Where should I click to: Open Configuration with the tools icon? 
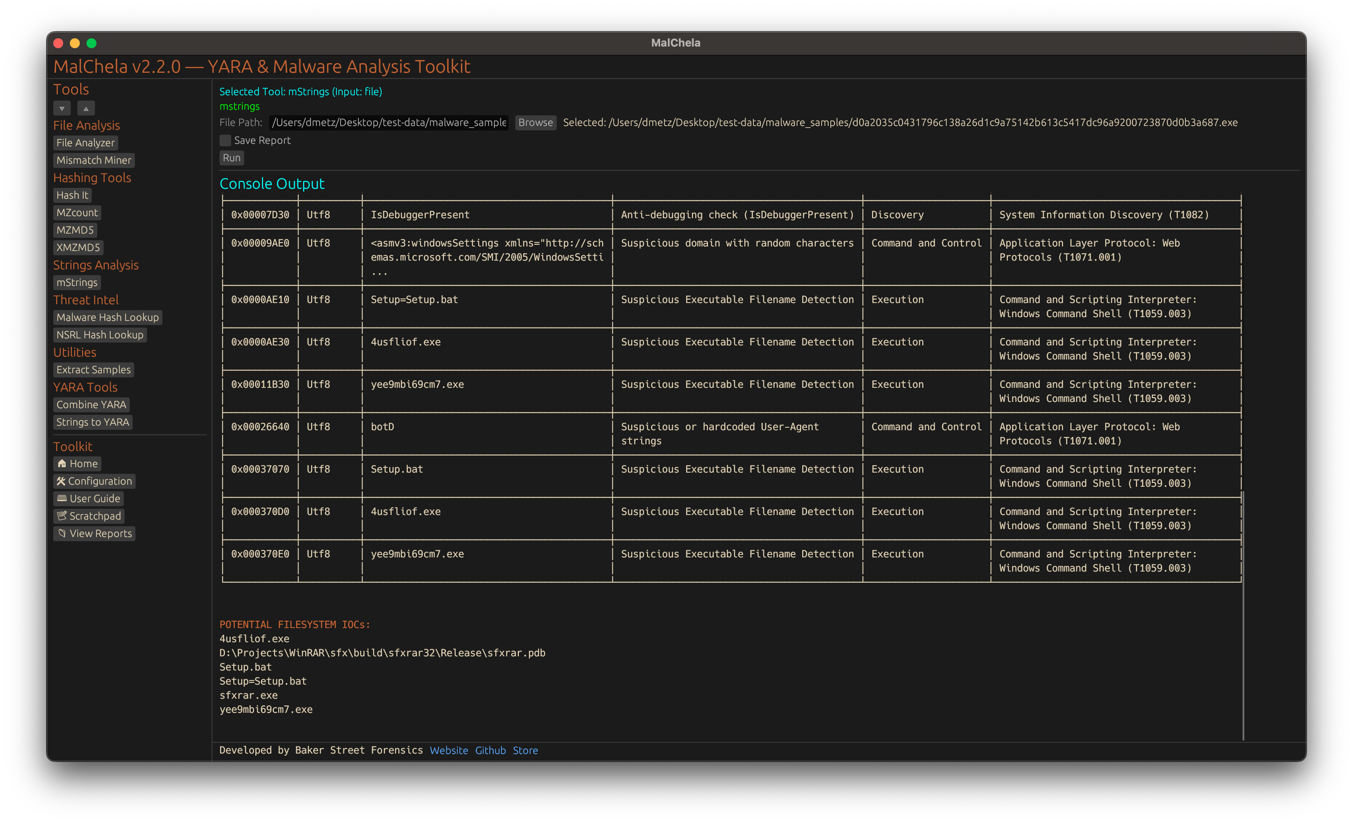click(94, 481)
